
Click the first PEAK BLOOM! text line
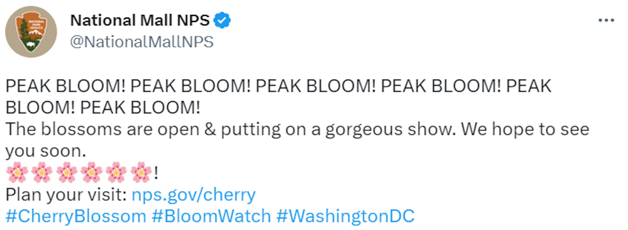tap(279, 86)
